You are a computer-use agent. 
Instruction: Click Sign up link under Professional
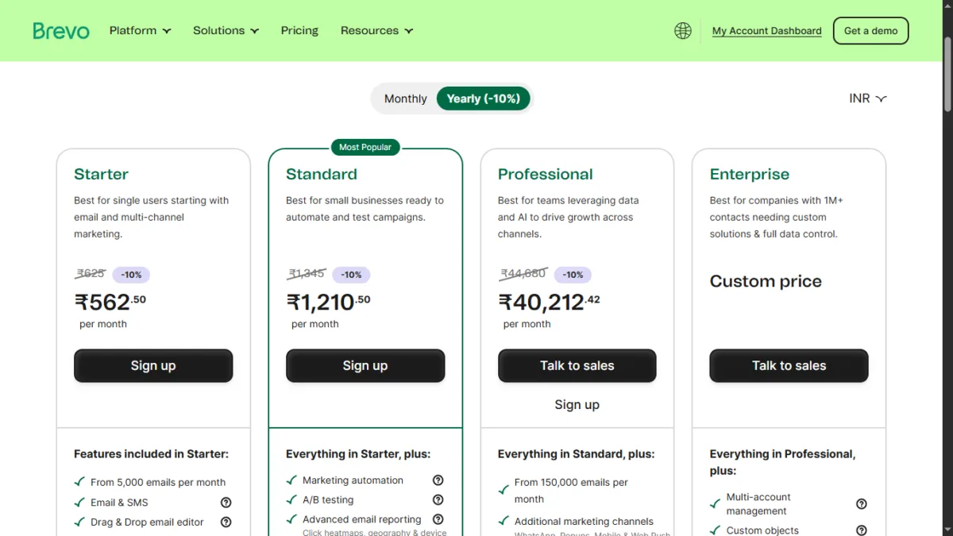(577, 405)
